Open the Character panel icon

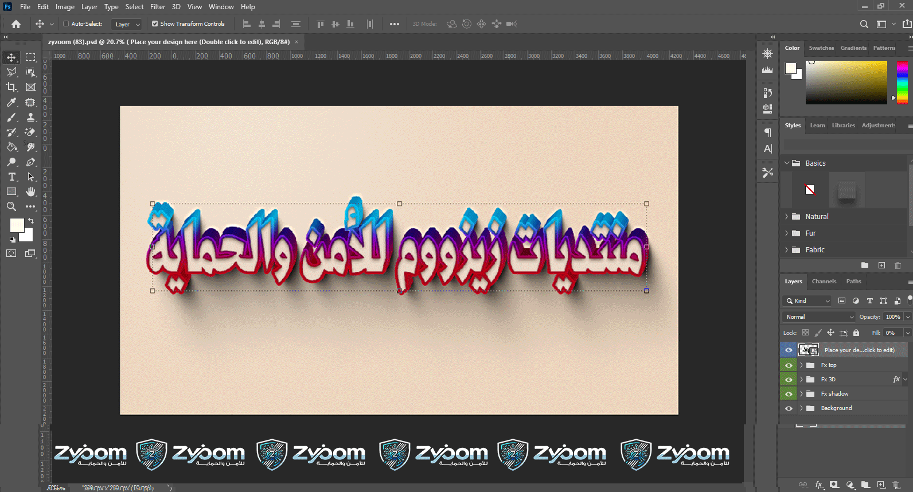(767, 149)
